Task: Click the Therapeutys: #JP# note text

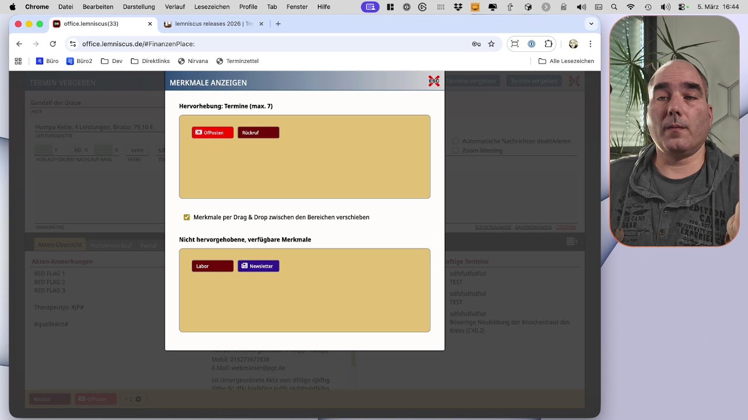Action: tap(59, 307)
